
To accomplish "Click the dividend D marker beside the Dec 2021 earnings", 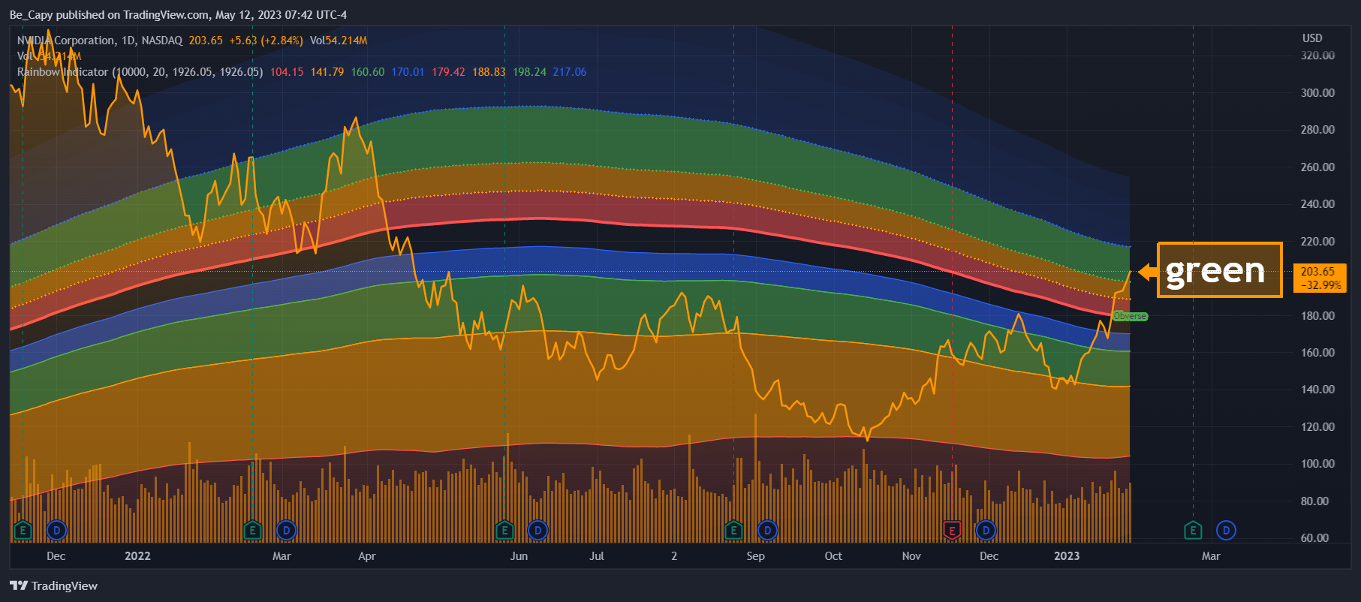I will pos(56,531).
